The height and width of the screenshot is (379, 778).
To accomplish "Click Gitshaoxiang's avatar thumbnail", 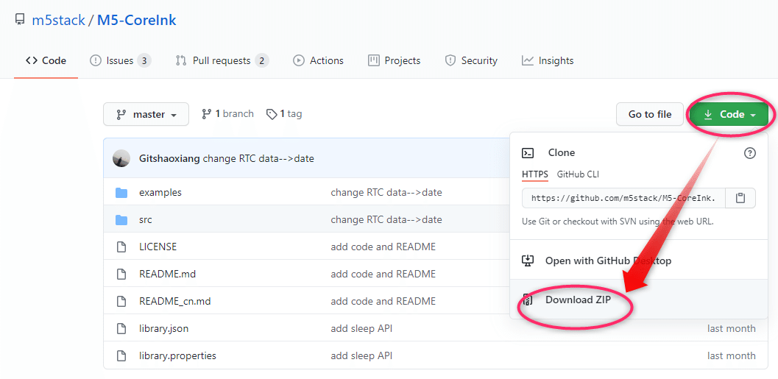I will [x=121, y=158].
